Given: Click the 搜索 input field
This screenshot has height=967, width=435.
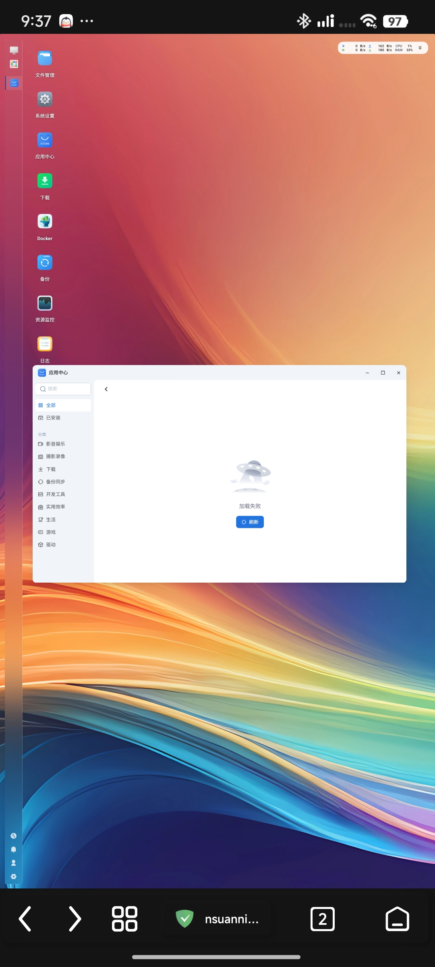Looking at the screenshot, I should pyautogui.click(x=63, y=389).
